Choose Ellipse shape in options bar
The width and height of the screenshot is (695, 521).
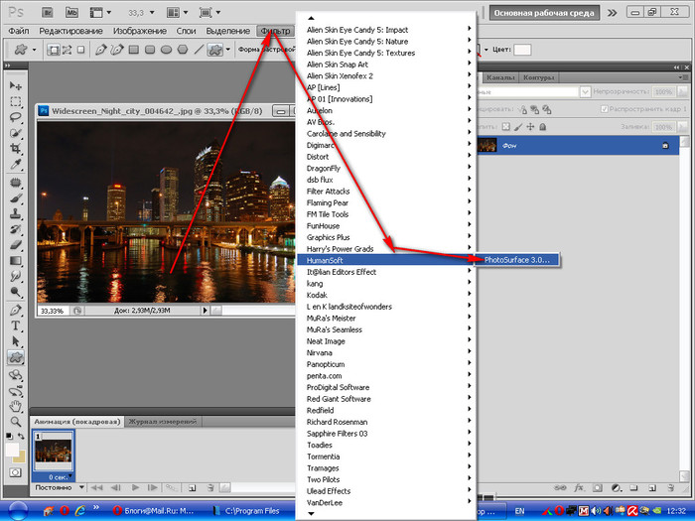[166, 50]
